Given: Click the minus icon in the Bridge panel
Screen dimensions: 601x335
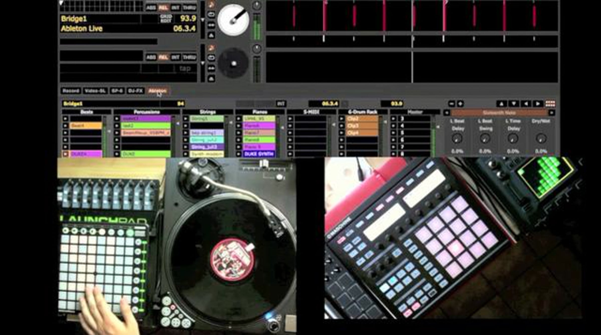Looking at the screenshot, I should tap(452, 104).
